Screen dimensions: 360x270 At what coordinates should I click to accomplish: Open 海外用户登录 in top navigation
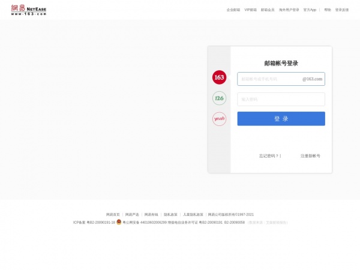289,10
